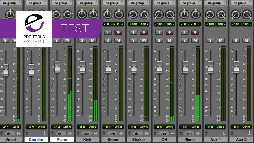Viewport: 254px width, 143px height.
Task: Click the dyn voice button on Piano
Action: click(x=61, y=133)
